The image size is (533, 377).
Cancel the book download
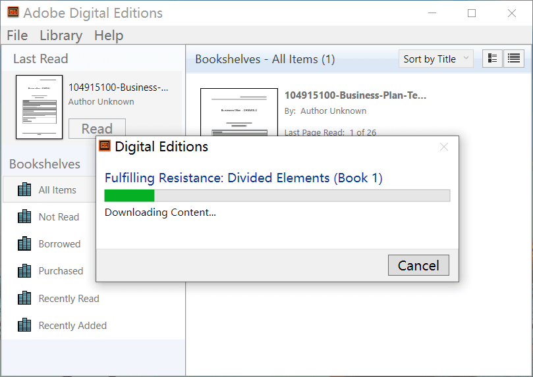coord(418,265)
